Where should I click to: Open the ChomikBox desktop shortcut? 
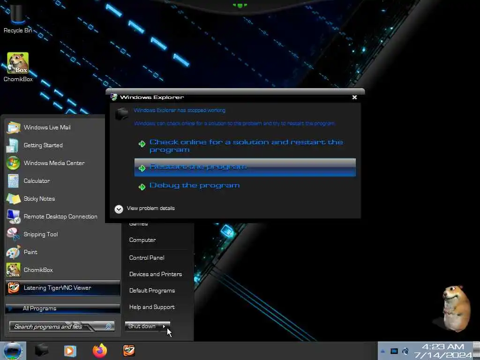[x=18, y=67]
